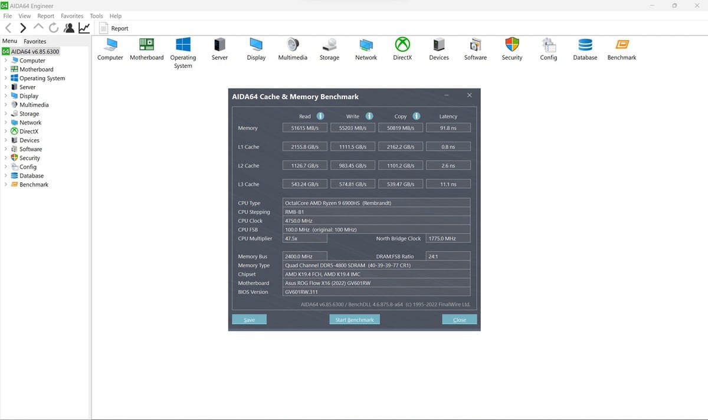Click the Read column info icon
The width and height of the screenshot is (708, 420).
[320, 116]
